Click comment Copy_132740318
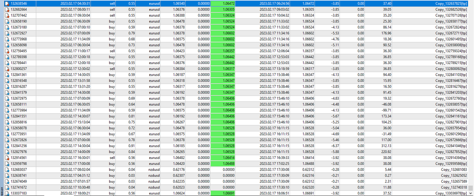 (454, 187)
